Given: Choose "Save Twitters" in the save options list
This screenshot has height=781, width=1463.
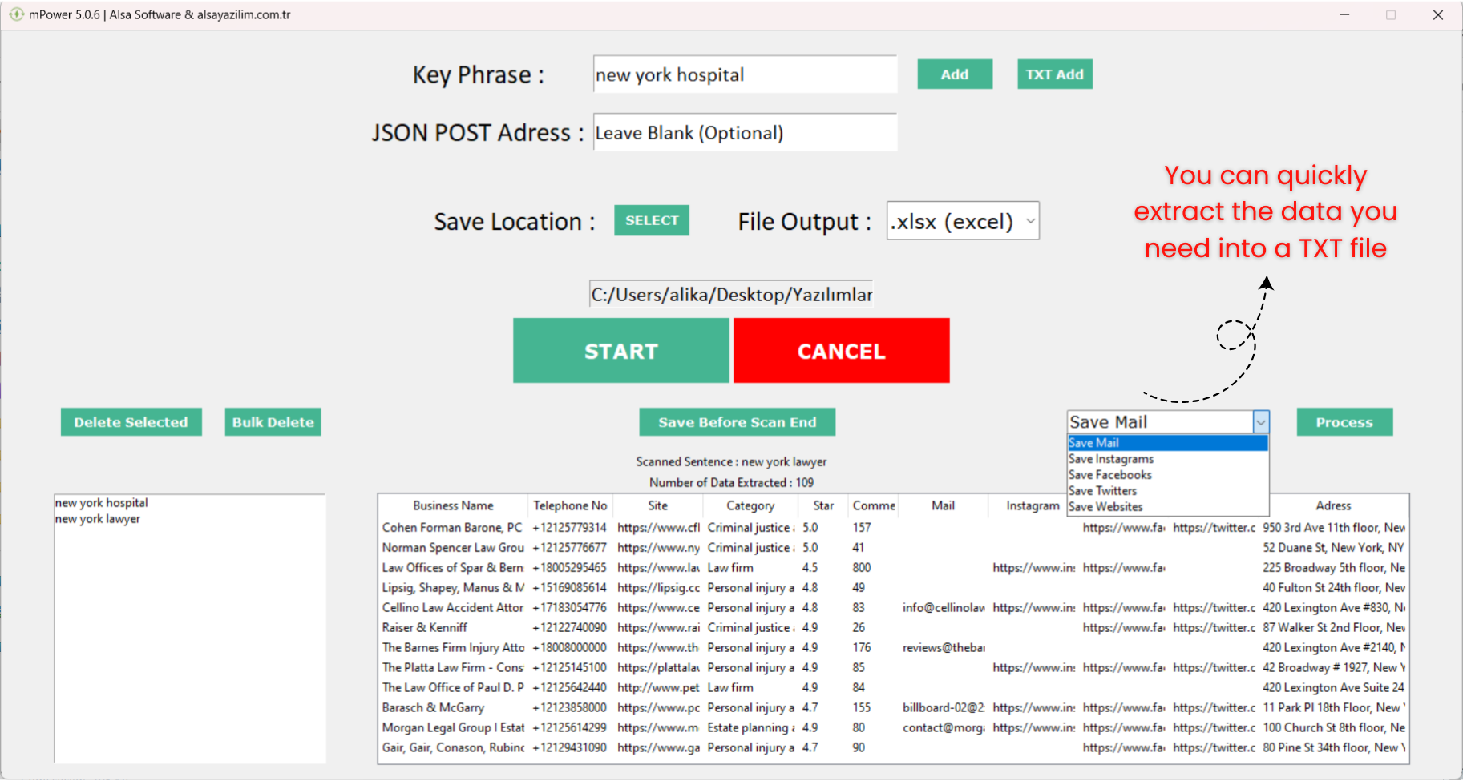Looking at the screenshot, I should pyautogui.click(x=1102, y=490).
